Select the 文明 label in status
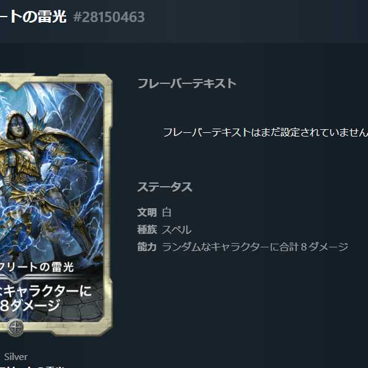The height and width of the screenshot is (368, 368). [147, 212]
